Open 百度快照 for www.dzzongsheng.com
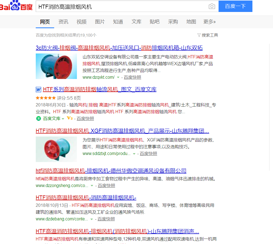Viewport: 273px width, 244px height. pyautogui.click(x=106, y=186)
